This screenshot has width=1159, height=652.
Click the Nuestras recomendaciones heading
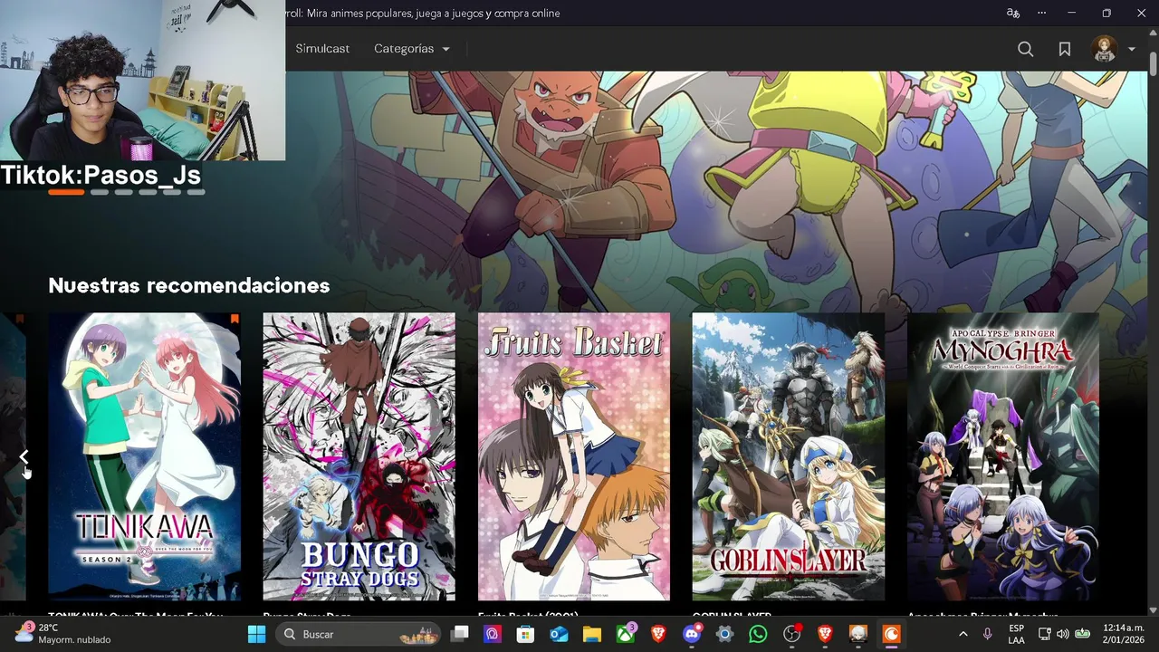click(188, 285)
